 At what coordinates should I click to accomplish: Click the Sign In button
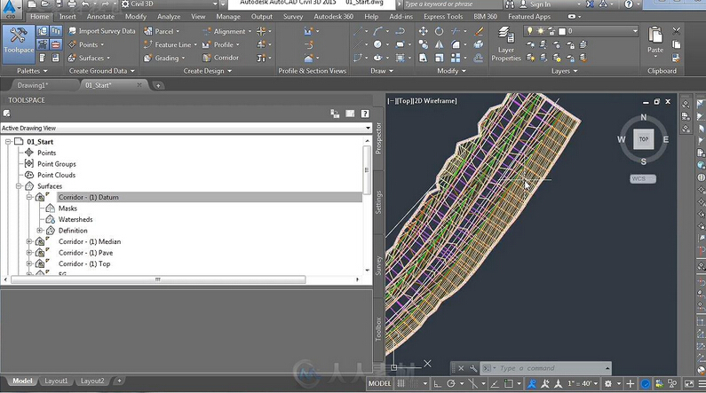pos(539,4)
